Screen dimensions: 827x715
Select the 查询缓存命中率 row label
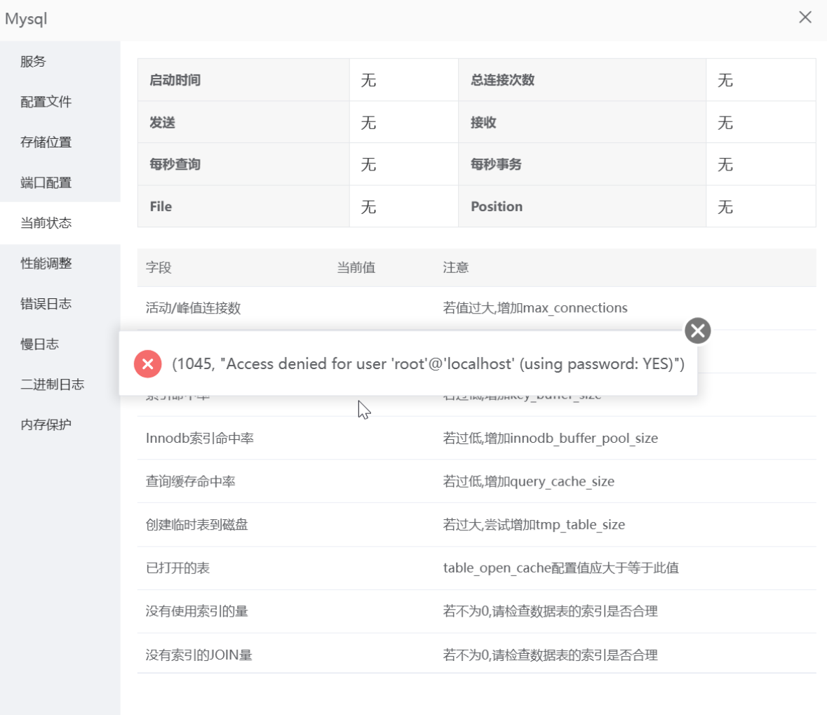[190, 481]
